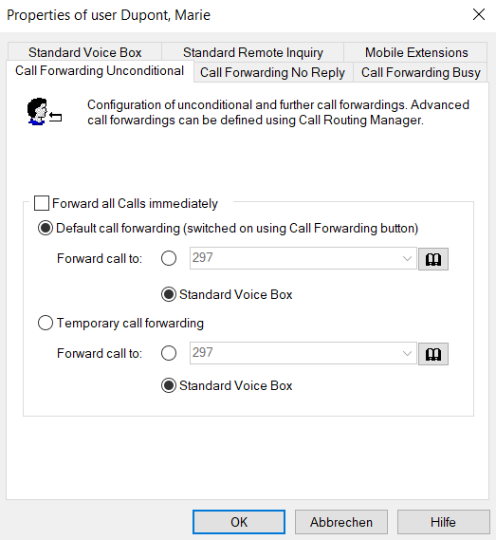Open phonebook for default forwarding number

point(433,259)
